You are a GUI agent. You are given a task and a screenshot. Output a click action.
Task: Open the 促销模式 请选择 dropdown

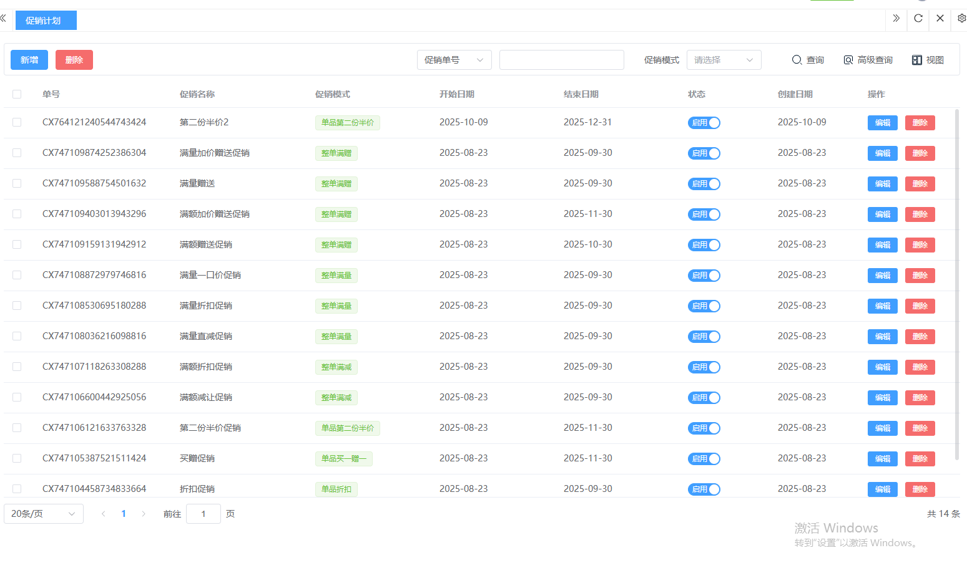[x=724, y=60]
